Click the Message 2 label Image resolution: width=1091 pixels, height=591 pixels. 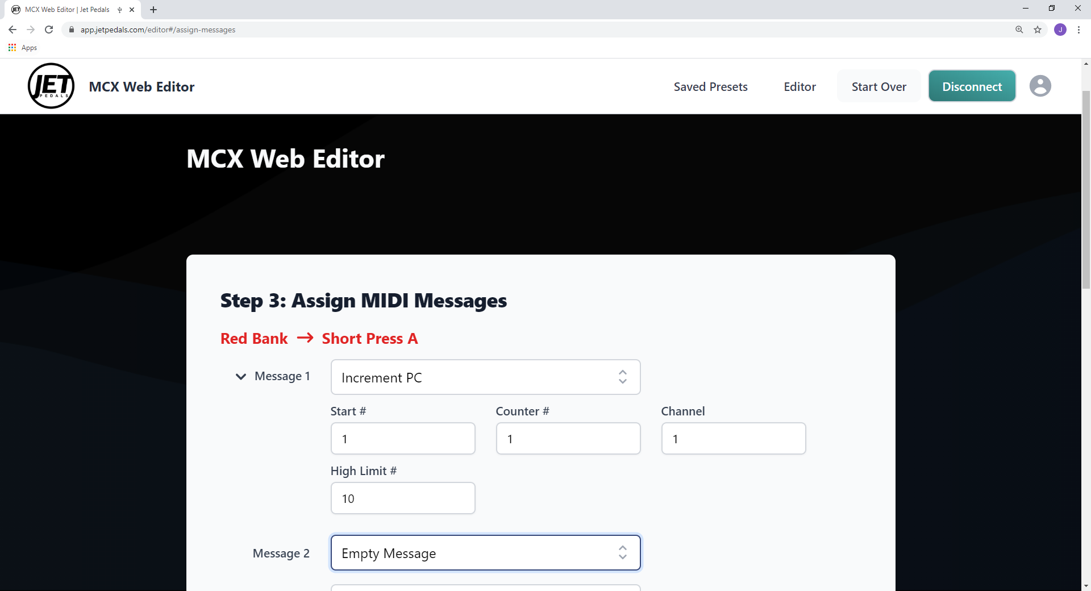281,553
